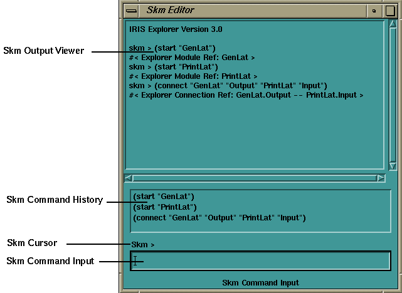The image size is (402, 293).
Task: Click the horizontal scrollbar track below output
Action: [256, 178]
